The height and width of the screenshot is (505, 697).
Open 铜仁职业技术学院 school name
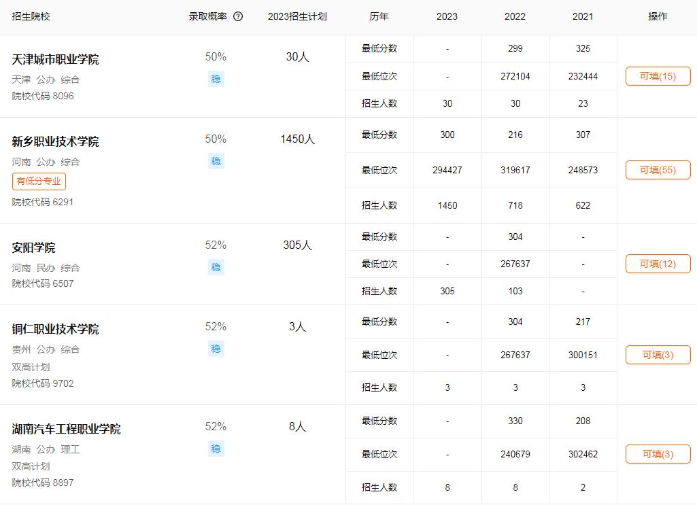tap(55, 329)
